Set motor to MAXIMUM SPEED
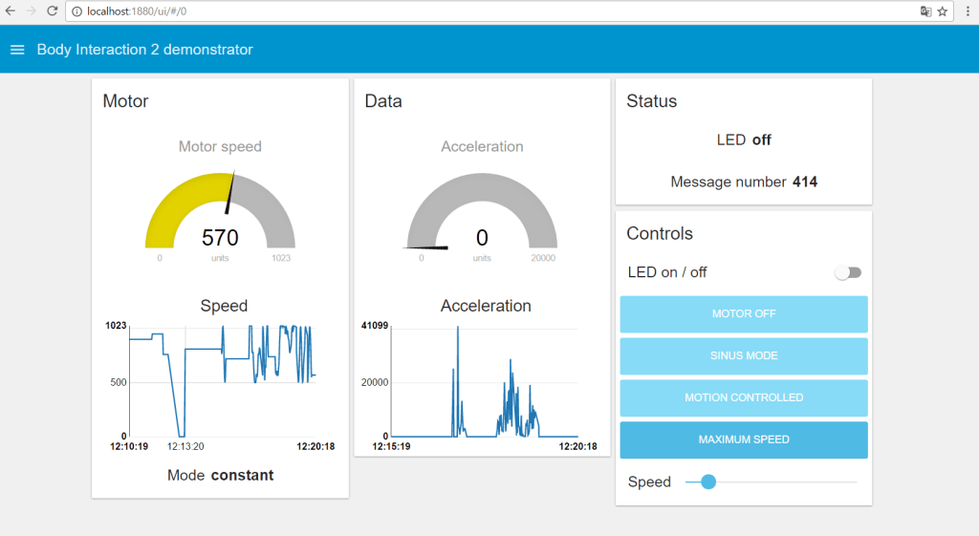This screenshot has height=536, width=979. click(x=744, y=440)
